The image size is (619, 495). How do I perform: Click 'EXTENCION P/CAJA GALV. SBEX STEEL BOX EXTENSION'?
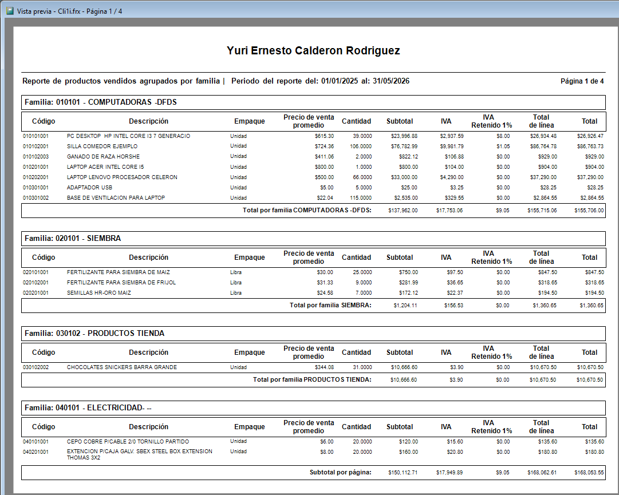pos(139,451)
